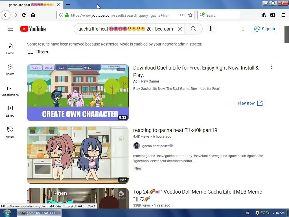
Task: Go to the YouTube logo home
Action: tap(33, 29)
